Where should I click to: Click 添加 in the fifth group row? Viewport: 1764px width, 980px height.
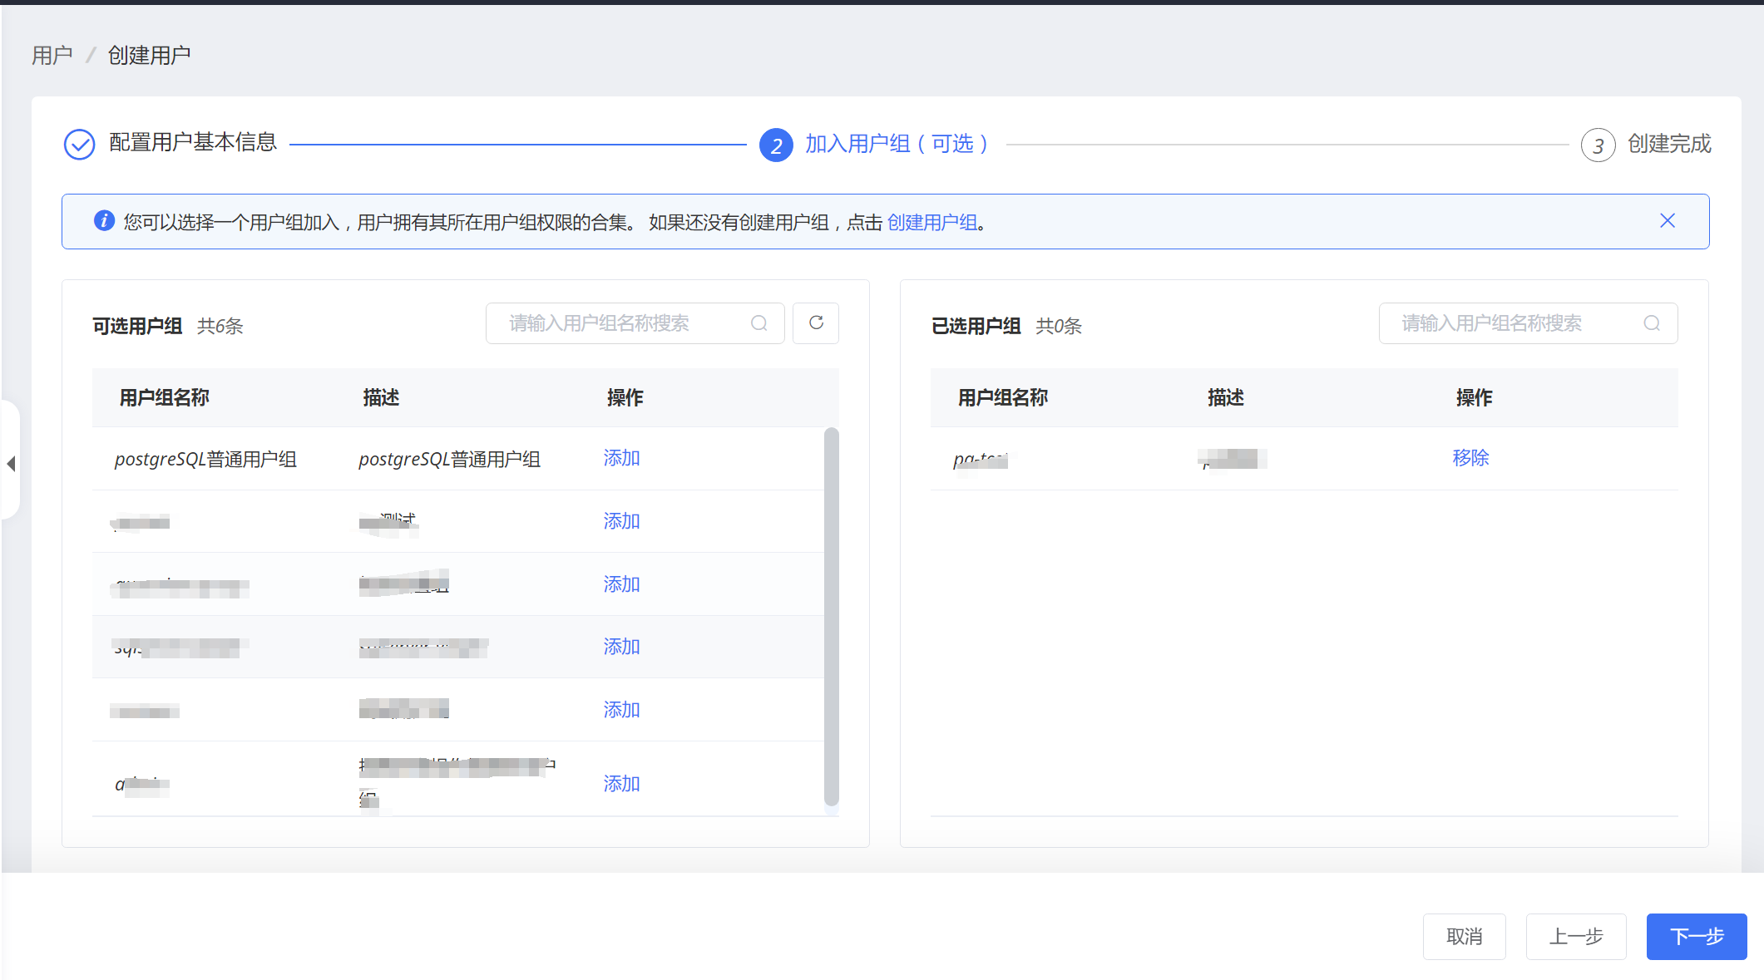621,710
